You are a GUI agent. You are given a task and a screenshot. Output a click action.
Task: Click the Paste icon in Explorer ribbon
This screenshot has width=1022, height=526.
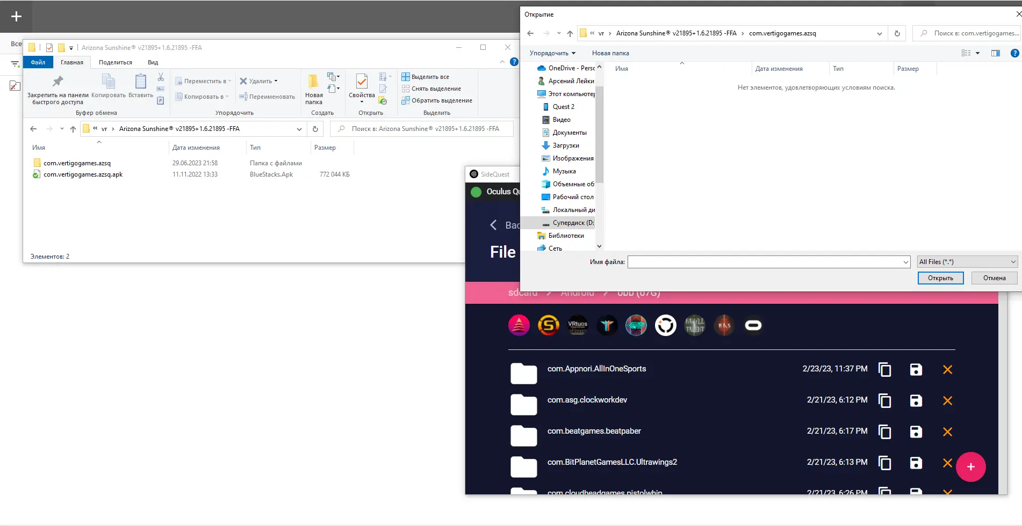[x=141, y=82]
